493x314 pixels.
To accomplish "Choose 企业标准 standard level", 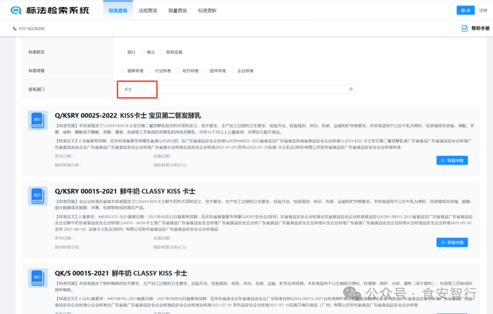I will [233, 71].
